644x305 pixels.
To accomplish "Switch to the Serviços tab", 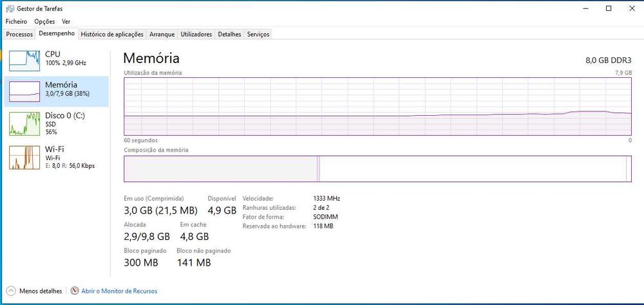I will click(258, 34).
